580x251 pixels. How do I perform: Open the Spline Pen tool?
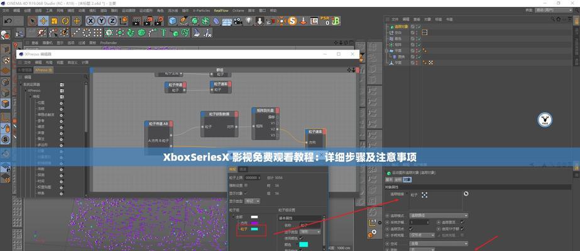tap(183, 21)
